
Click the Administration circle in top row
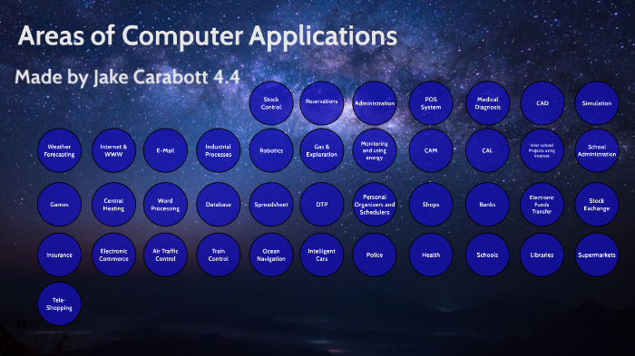tap(375, 103)
